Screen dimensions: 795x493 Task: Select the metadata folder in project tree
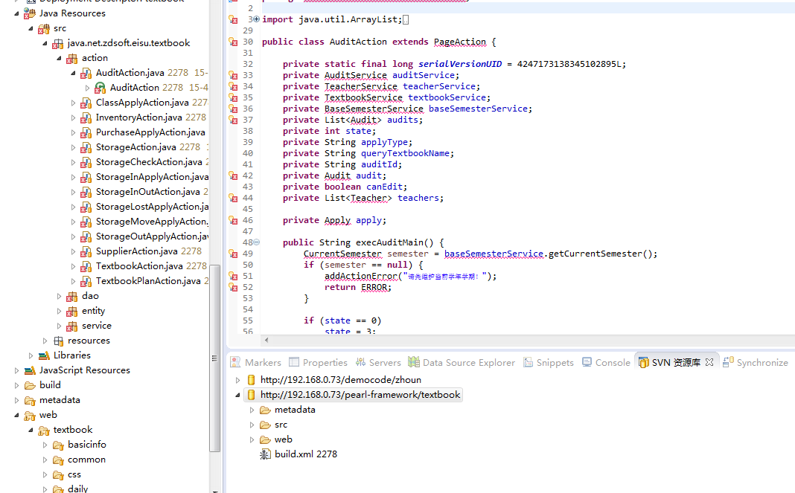point(60,400)
